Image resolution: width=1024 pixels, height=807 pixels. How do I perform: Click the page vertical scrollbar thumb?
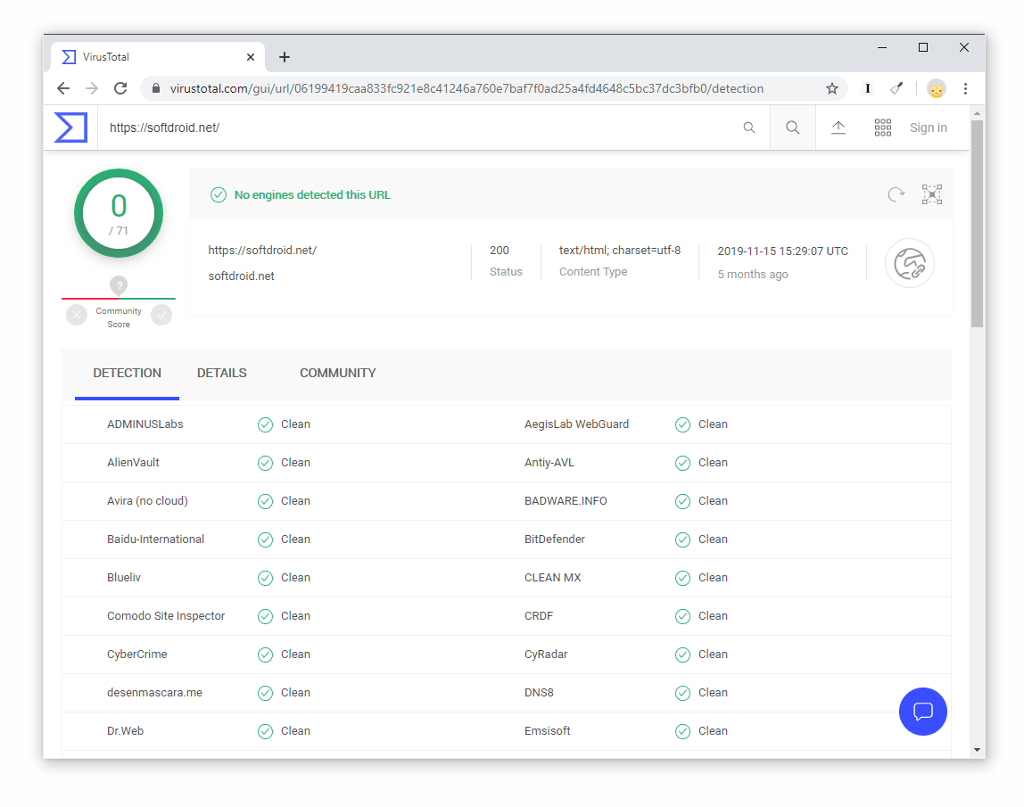(977, 223)
